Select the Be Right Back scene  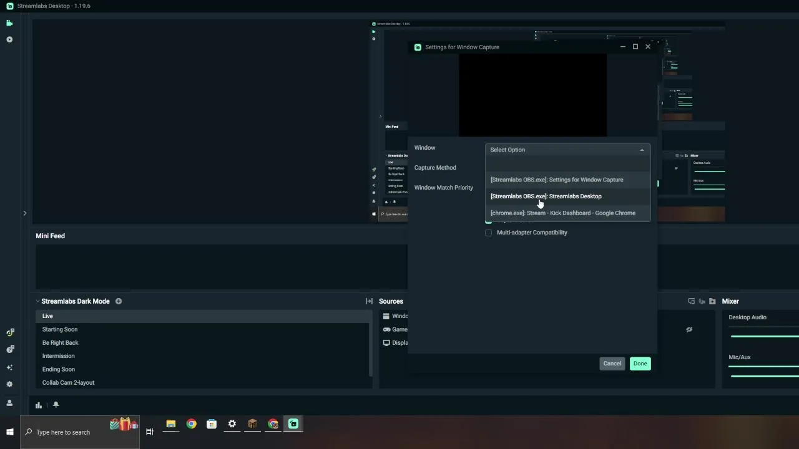(x=202, y=342)
